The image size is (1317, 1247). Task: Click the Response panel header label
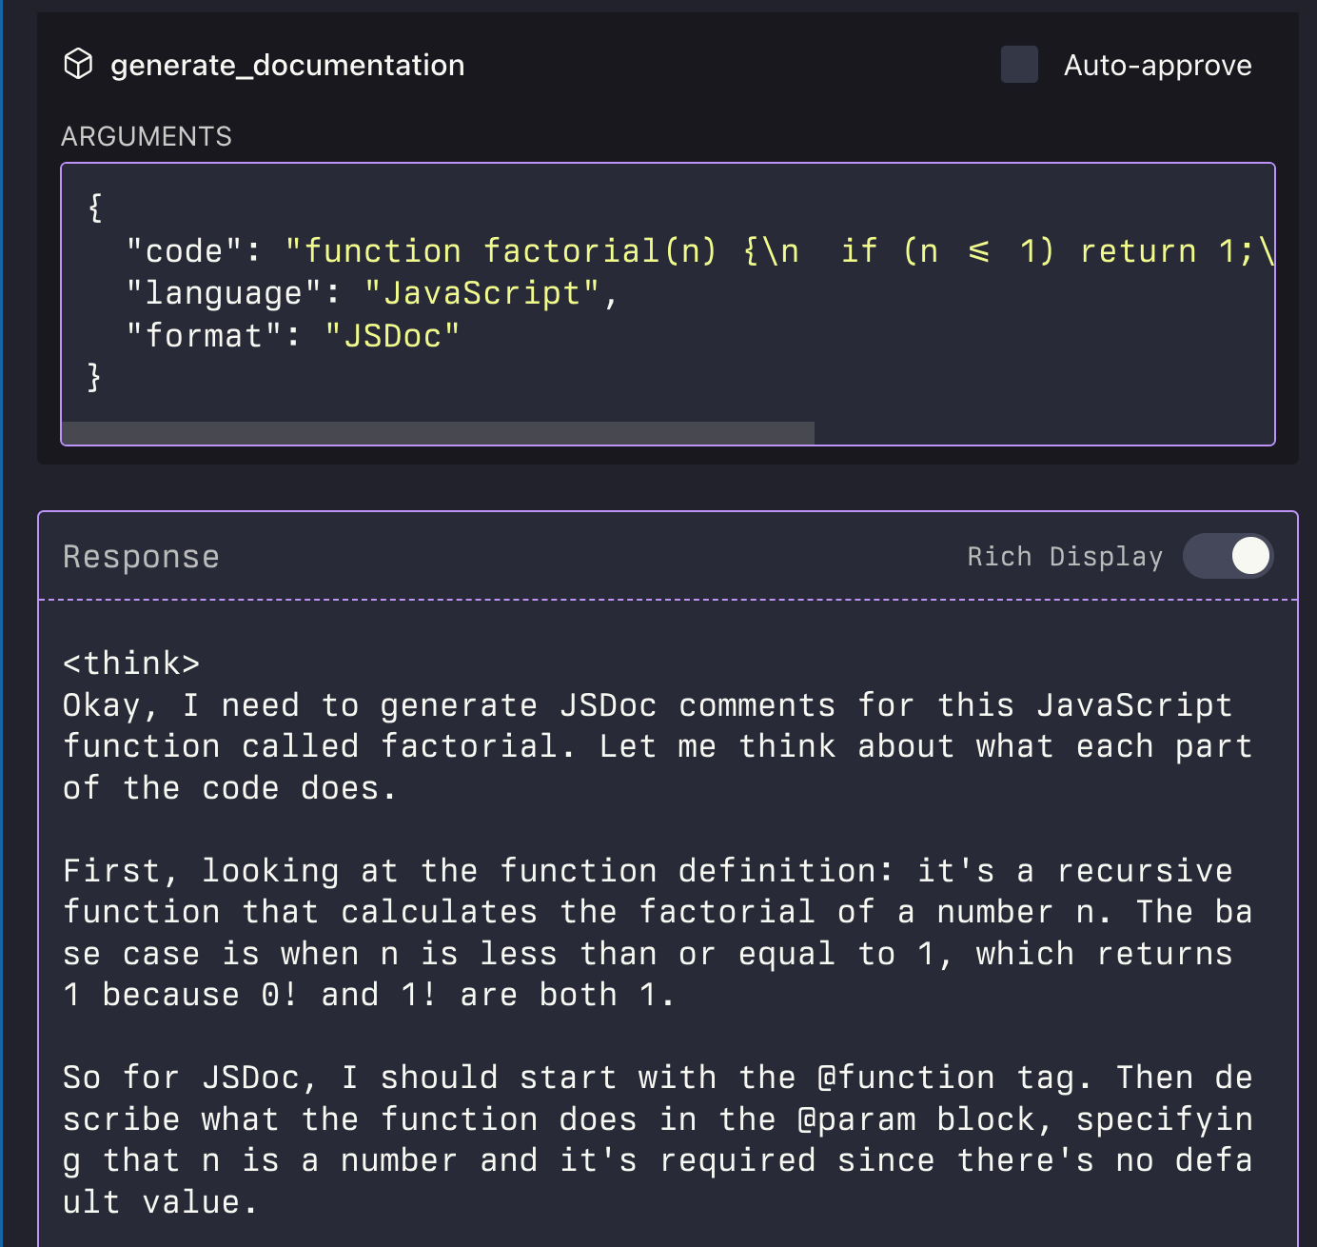point(141,557)
